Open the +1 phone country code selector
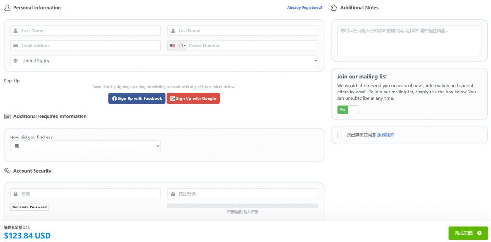 [x=177, y=46]
